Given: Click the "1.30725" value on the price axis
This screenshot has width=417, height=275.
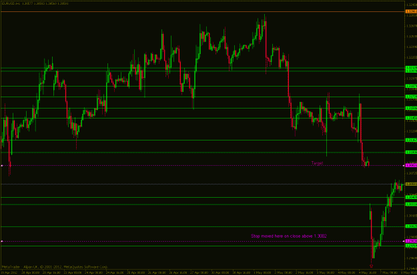Looking at the screenshot, I should pyautogui.click(x=411, y=173).
